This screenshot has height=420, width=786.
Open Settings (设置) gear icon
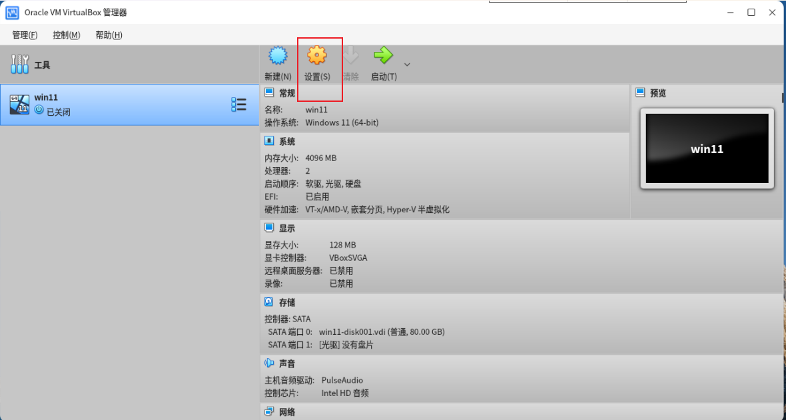point(317,55)
